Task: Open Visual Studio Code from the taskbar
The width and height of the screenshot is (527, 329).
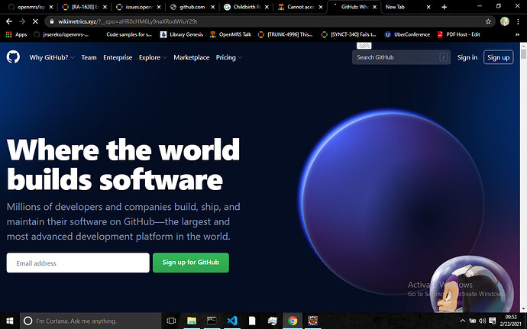Action: (x=232, y=321)
